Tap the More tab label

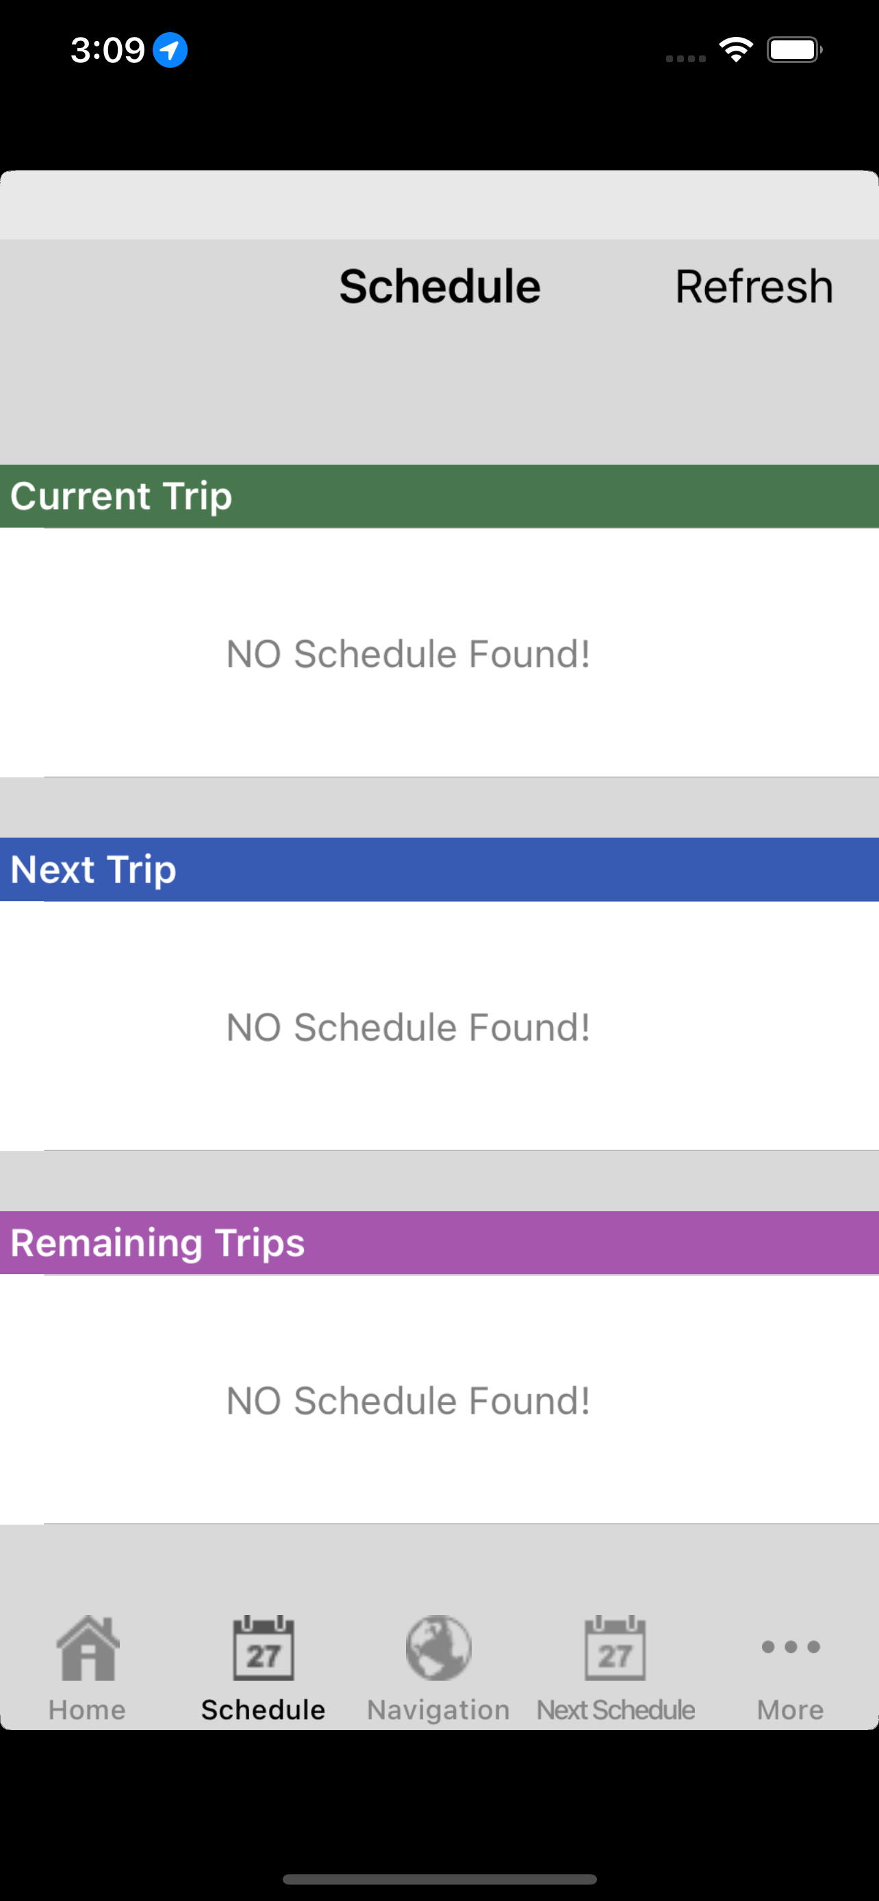791,1710
